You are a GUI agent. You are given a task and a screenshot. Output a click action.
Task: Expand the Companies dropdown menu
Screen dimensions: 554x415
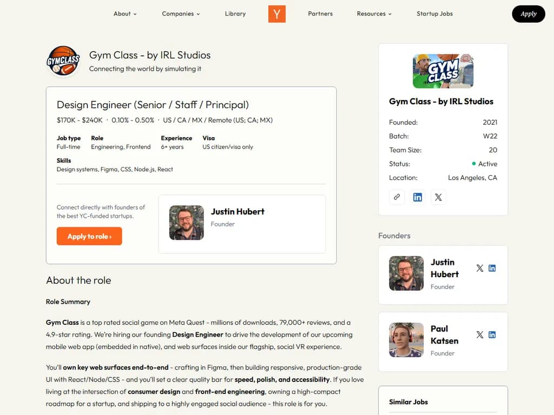coord(181,14)
